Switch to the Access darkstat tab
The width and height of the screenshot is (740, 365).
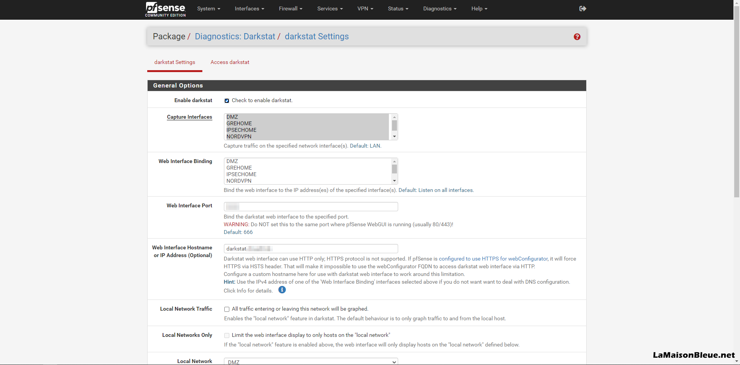pos(230,62)
